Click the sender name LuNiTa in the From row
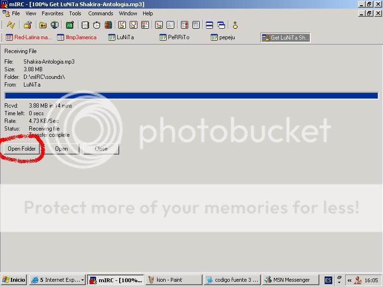 (x=32, y=85)
